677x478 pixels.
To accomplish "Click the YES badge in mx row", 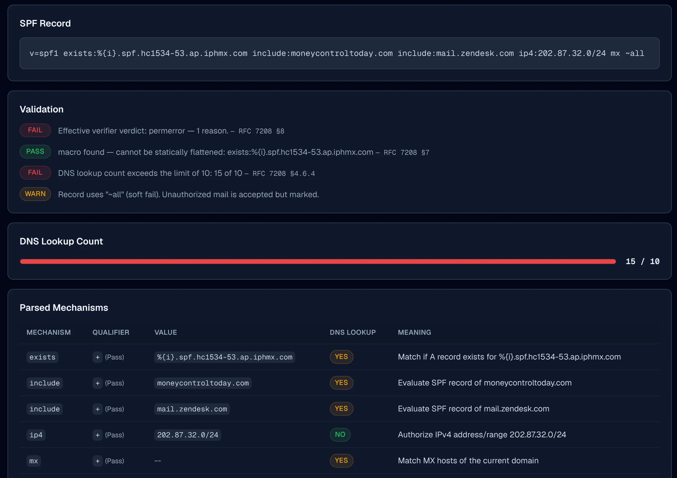I will click(341, 461).
